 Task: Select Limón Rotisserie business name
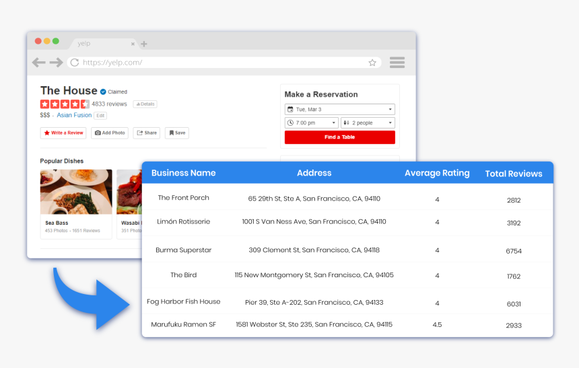184,221
